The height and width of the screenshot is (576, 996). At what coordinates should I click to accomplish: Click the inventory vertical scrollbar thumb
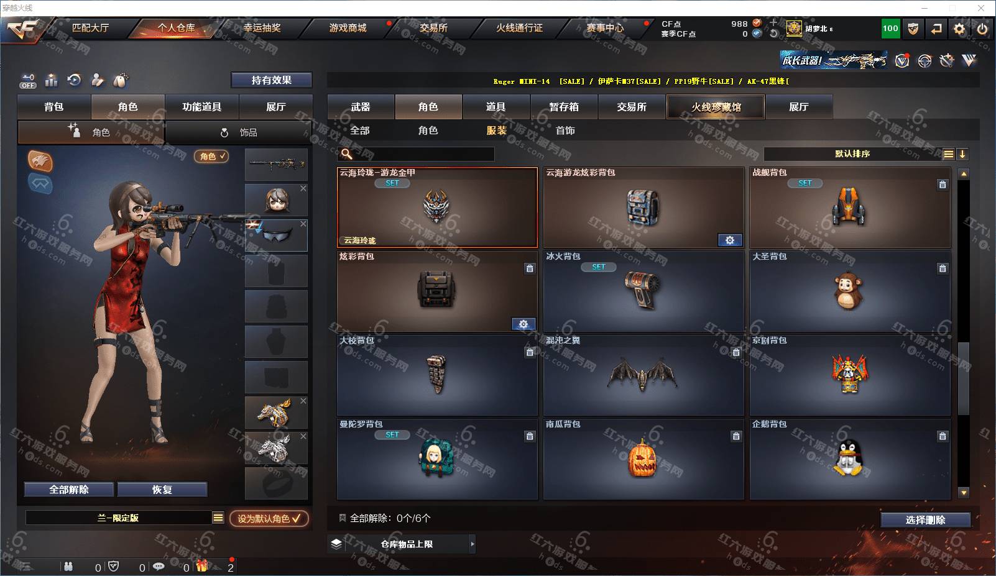(964, 378)
